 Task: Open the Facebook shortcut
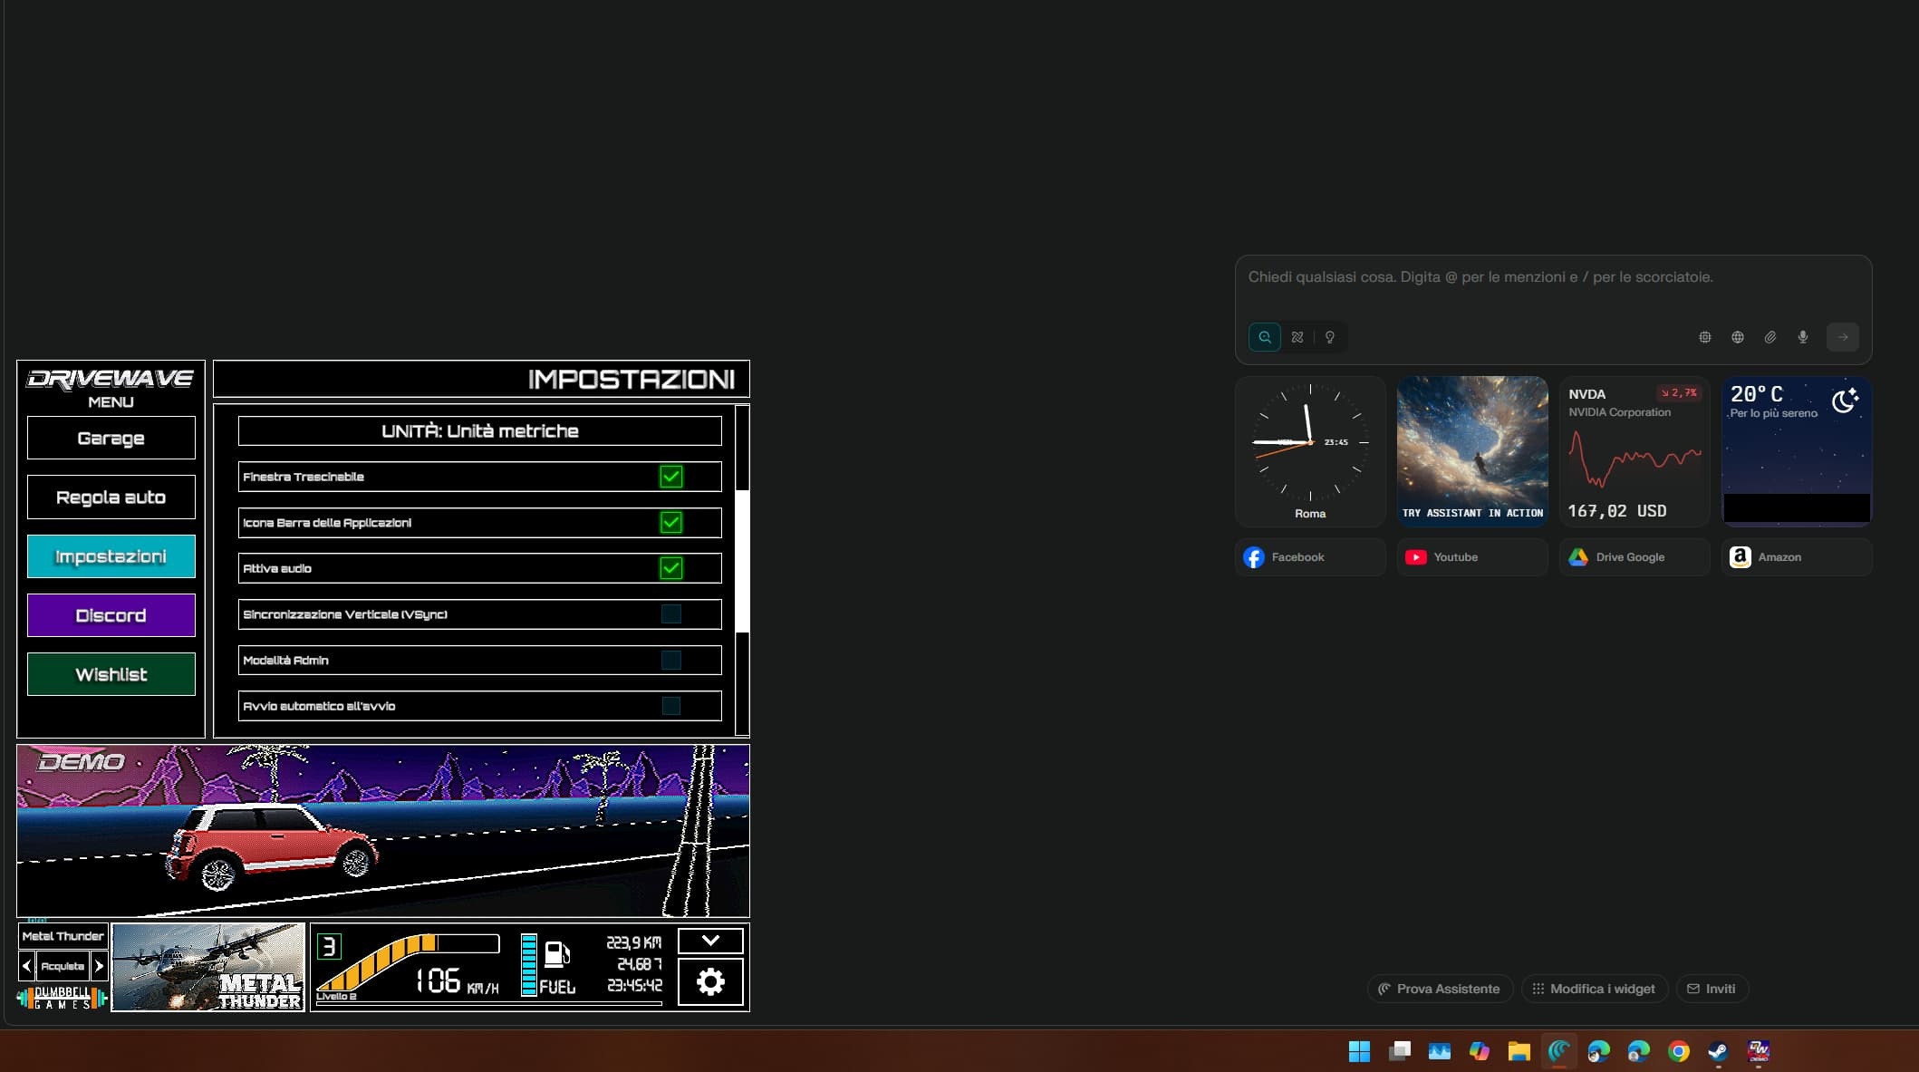[x=1310, y=557]
